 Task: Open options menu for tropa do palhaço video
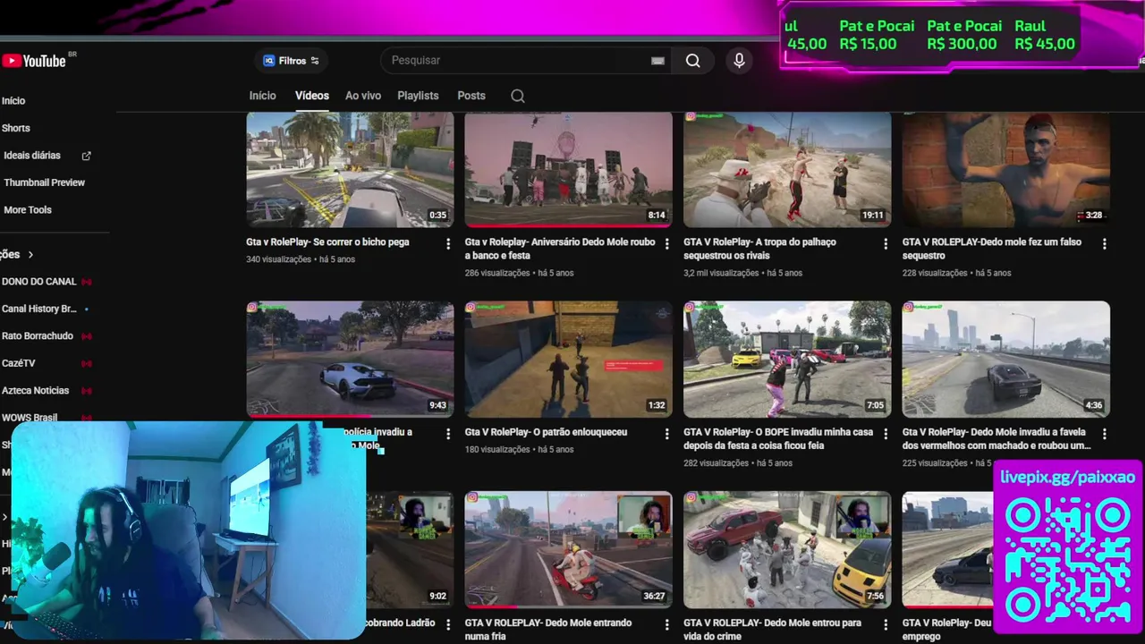(886, 244)
